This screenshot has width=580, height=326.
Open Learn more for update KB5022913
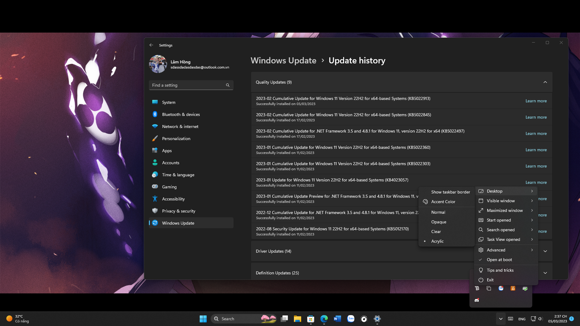click(536, 101)
